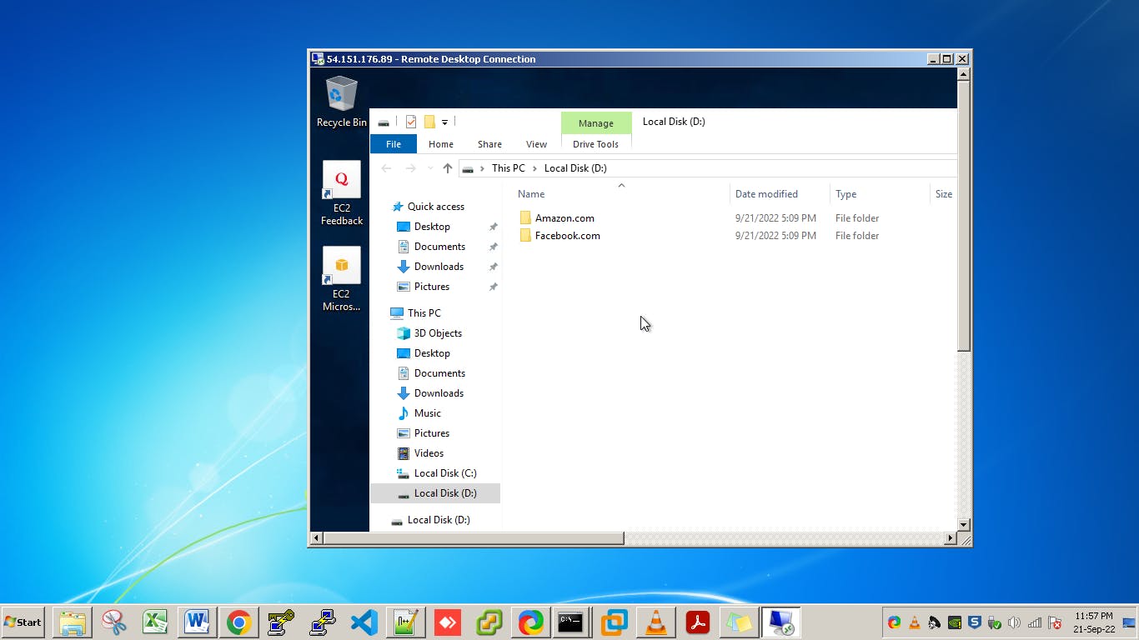Select the Facebook.com folder
The image size is (1139, 640).
[x=567, y=236]
